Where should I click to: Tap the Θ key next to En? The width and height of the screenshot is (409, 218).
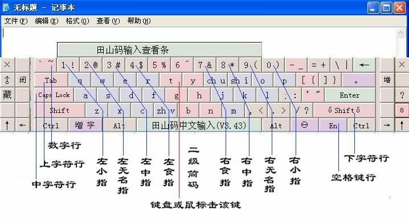[x=304, y=125]
